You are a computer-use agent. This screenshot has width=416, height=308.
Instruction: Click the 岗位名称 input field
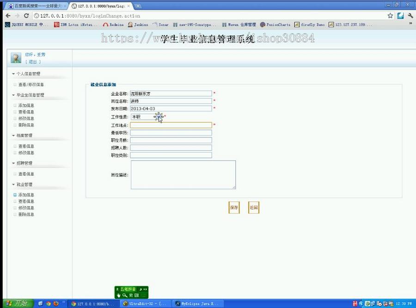pos(171,101)
